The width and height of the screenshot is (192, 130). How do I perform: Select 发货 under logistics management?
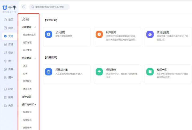[x=25, y=66]
